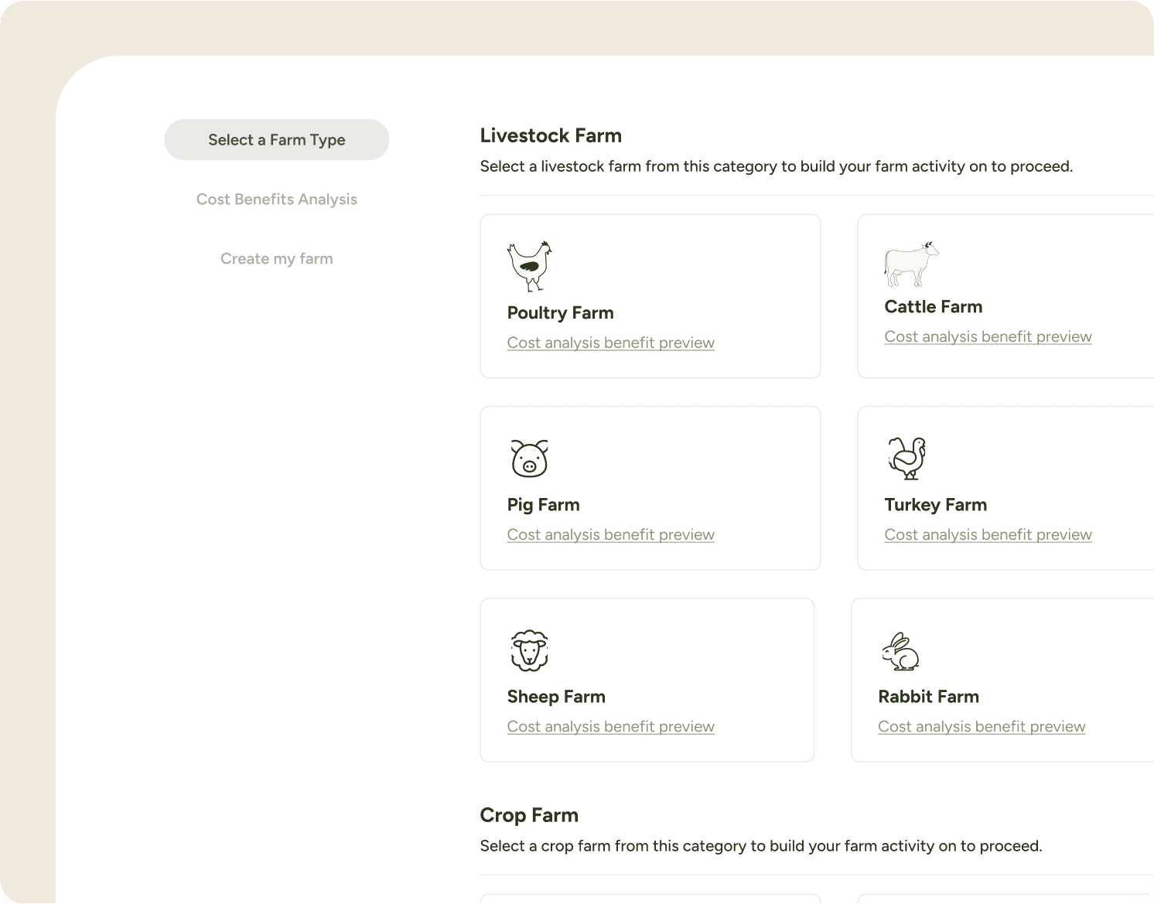Click the Livestock Farm section heading
Screen dimensions: 1154x904
click(551, 135)
